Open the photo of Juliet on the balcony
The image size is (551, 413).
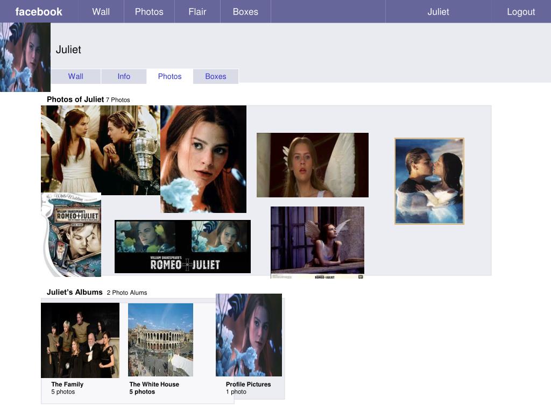pyautogui.click(x=317, y=243)
